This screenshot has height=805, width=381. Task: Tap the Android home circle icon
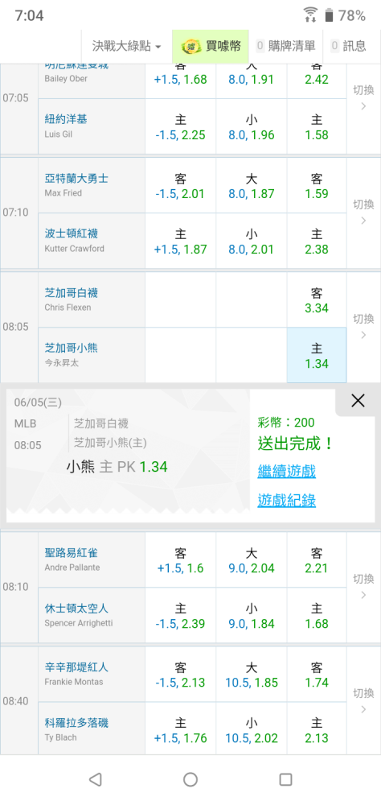coord(190,779)
